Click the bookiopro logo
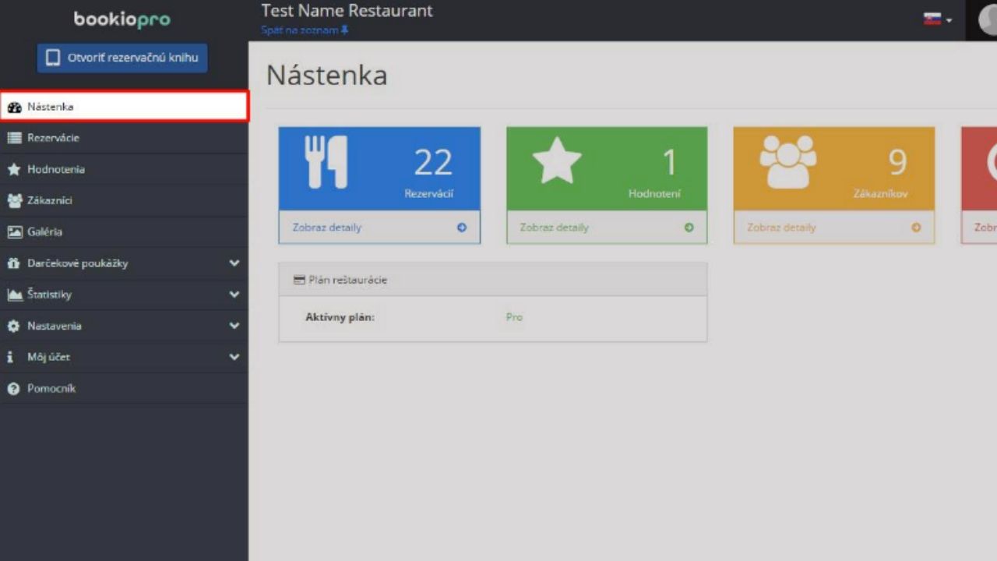 click(122, 19)
